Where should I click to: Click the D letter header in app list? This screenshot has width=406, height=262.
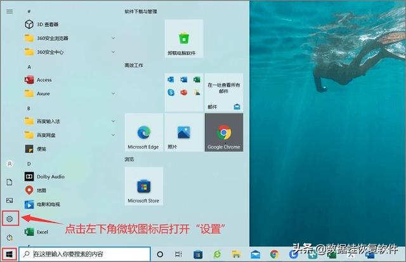click(29, 164)
